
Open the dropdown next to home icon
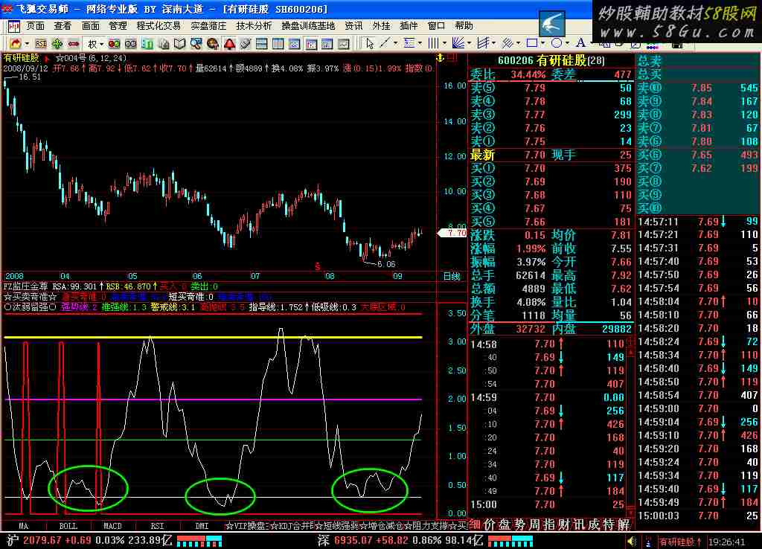coord(27,44)
